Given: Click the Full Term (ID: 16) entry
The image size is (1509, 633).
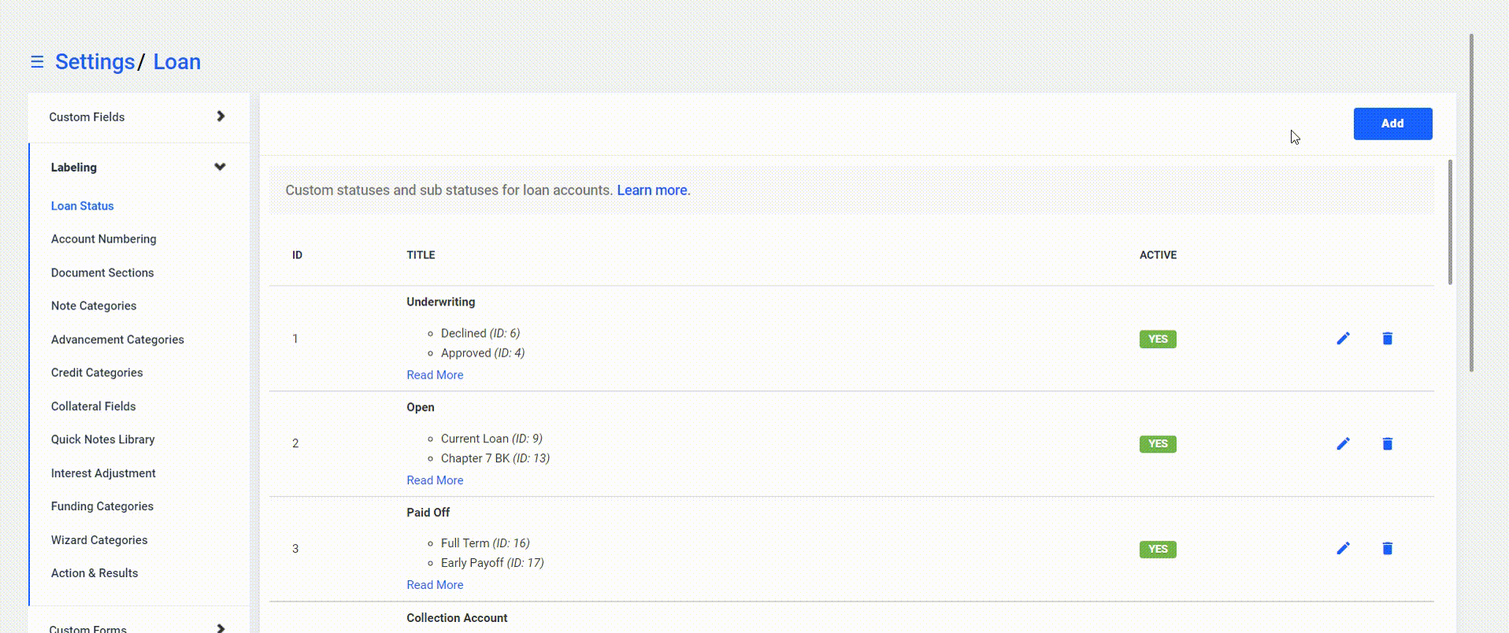Looking at the screenshot, I should (485, 543).
